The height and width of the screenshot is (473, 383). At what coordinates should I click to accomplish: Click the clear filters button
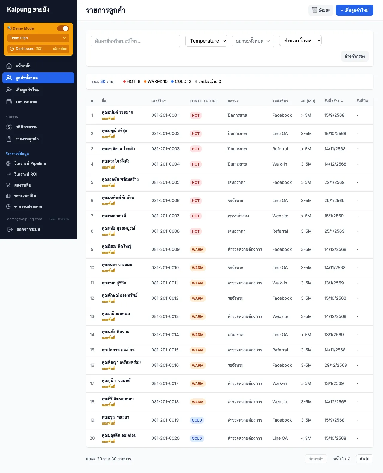355,56
